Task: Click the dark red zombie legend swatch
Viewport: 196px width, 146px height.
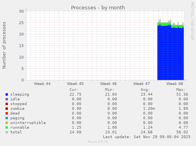Action: (7, 109)
